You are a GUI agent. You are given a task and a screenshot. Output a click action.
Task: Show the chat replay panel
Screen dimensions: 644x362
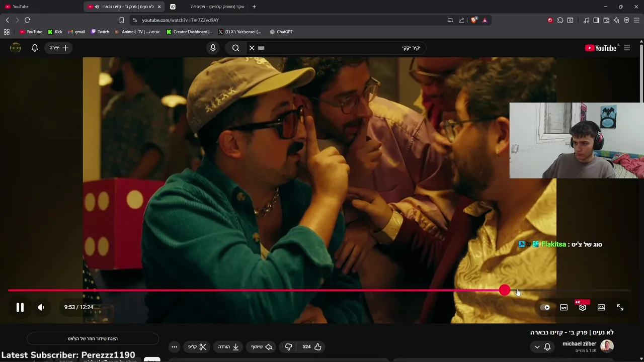(x=93, y=338)
